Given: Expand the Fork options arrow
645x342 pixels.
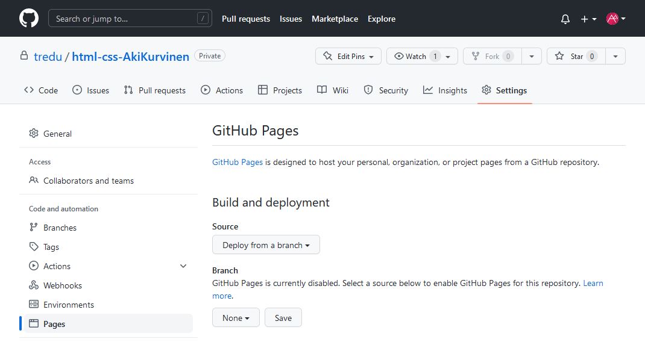Looking at the screenshot, I should click(532, 57).
